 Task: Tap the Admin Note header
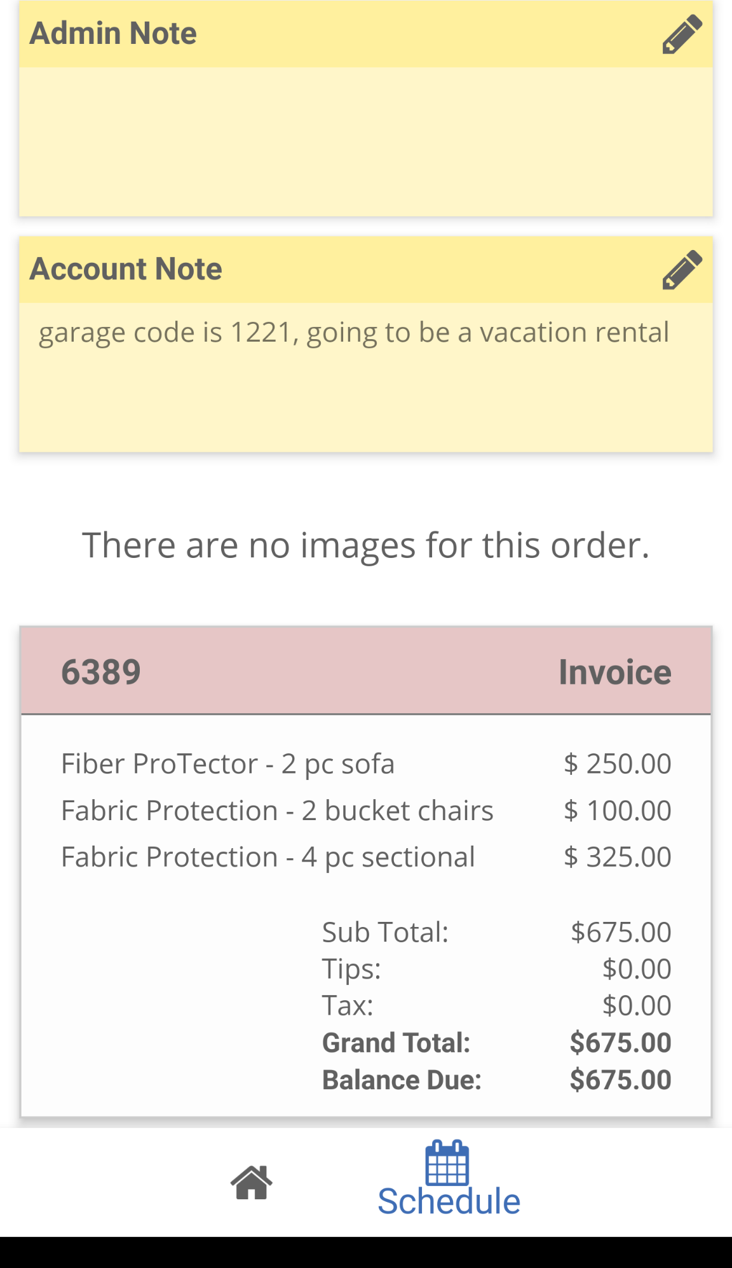114,34
